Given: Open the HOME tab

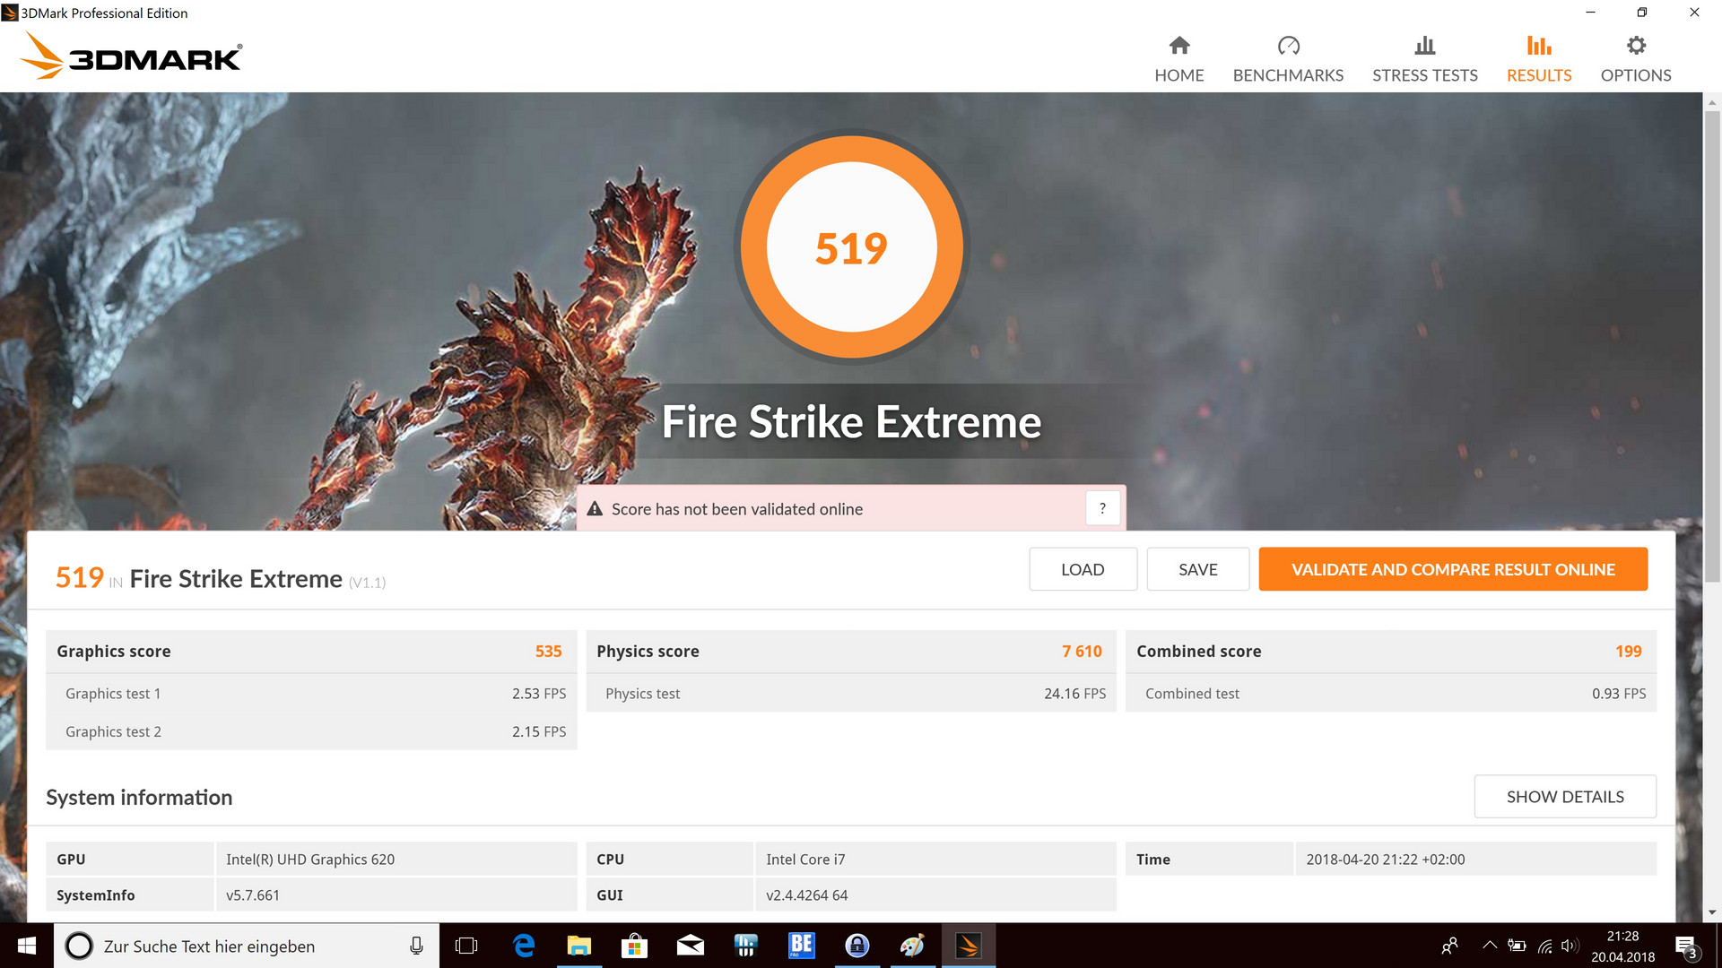Looking at the screenshot, I should (x=1178, y=59).
